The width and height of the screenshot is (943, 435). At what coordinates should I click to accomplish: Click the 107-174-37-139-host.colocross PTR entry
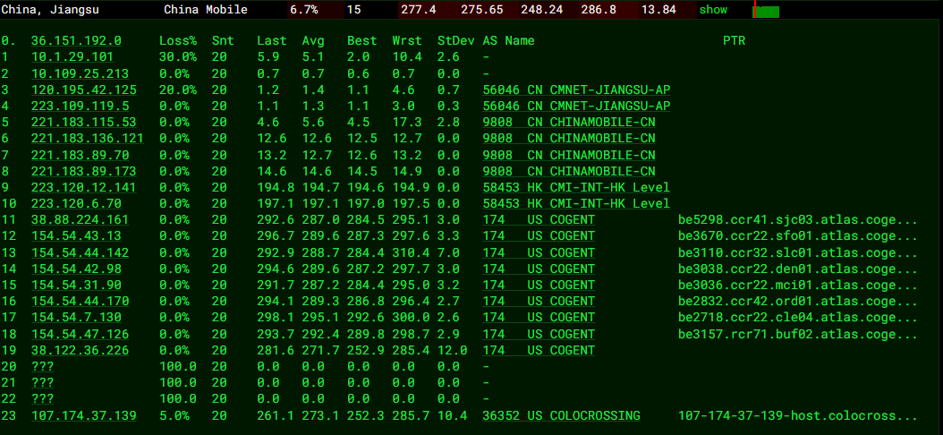click(797, 415)
